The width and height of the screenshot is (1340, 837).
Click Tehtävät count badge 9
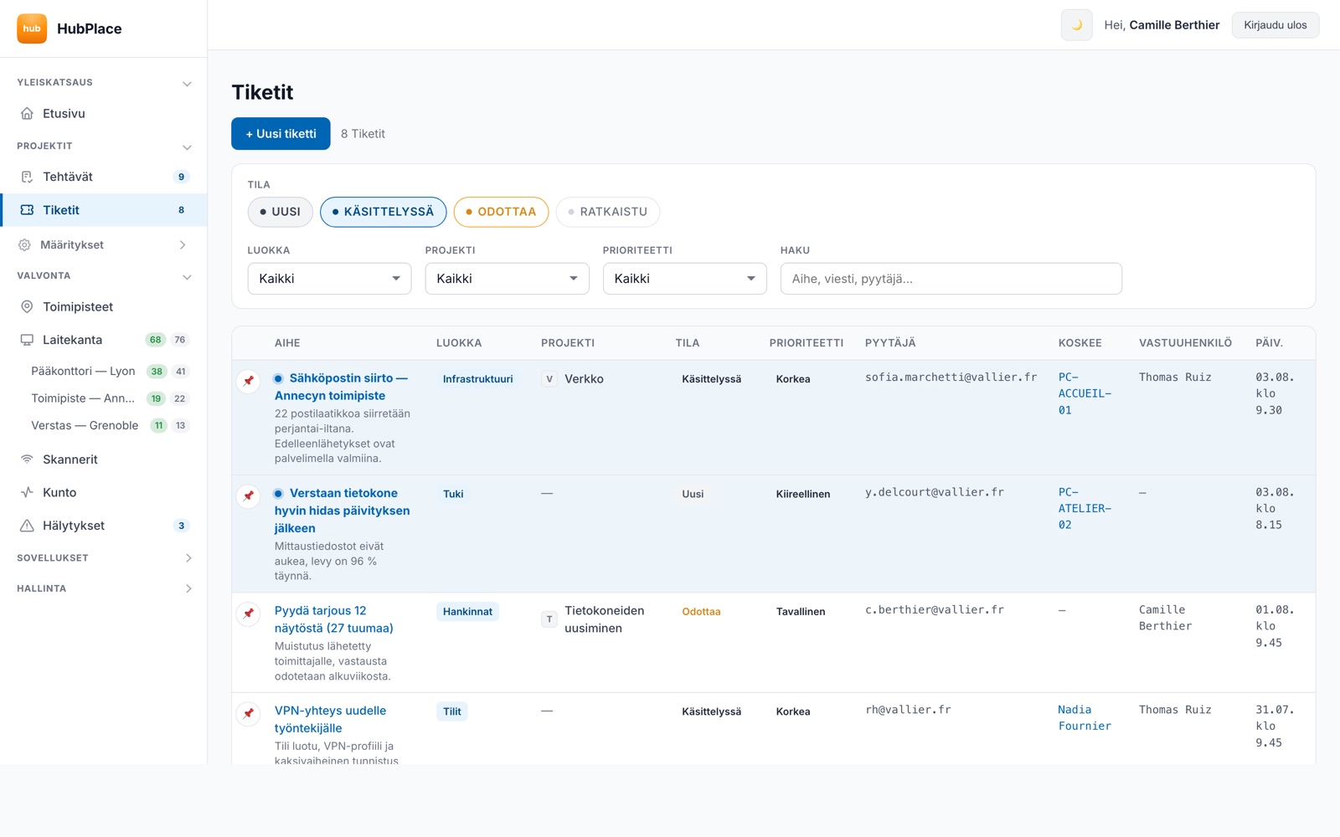click(181, 177)
